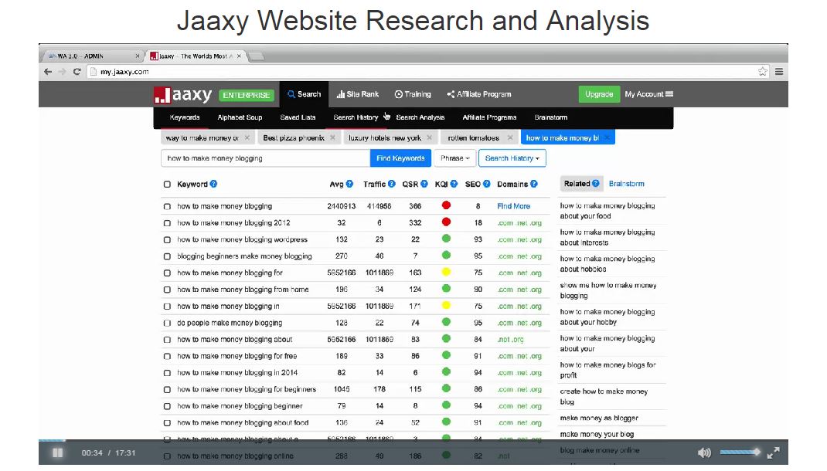Enter fullscreen video mode
This screenshot has width=827, height=471.
773,452
